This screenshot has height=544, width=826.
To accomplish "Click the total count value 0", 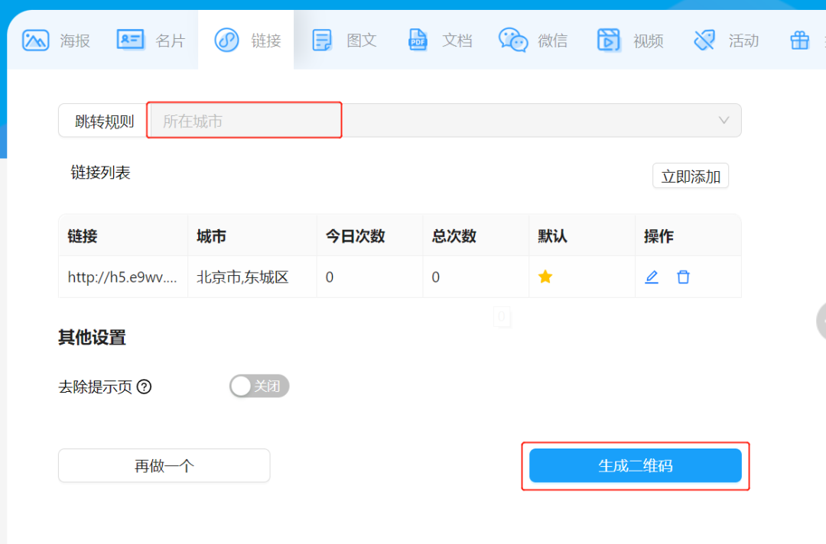I will [x=436, y=277].
